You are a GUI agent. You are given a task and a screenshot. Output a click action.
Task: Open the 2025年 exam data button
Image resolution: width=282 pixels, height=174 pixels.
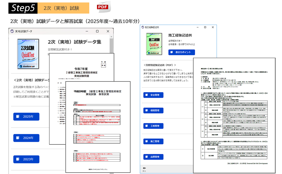pyautogui.click(x=26, y=117)
